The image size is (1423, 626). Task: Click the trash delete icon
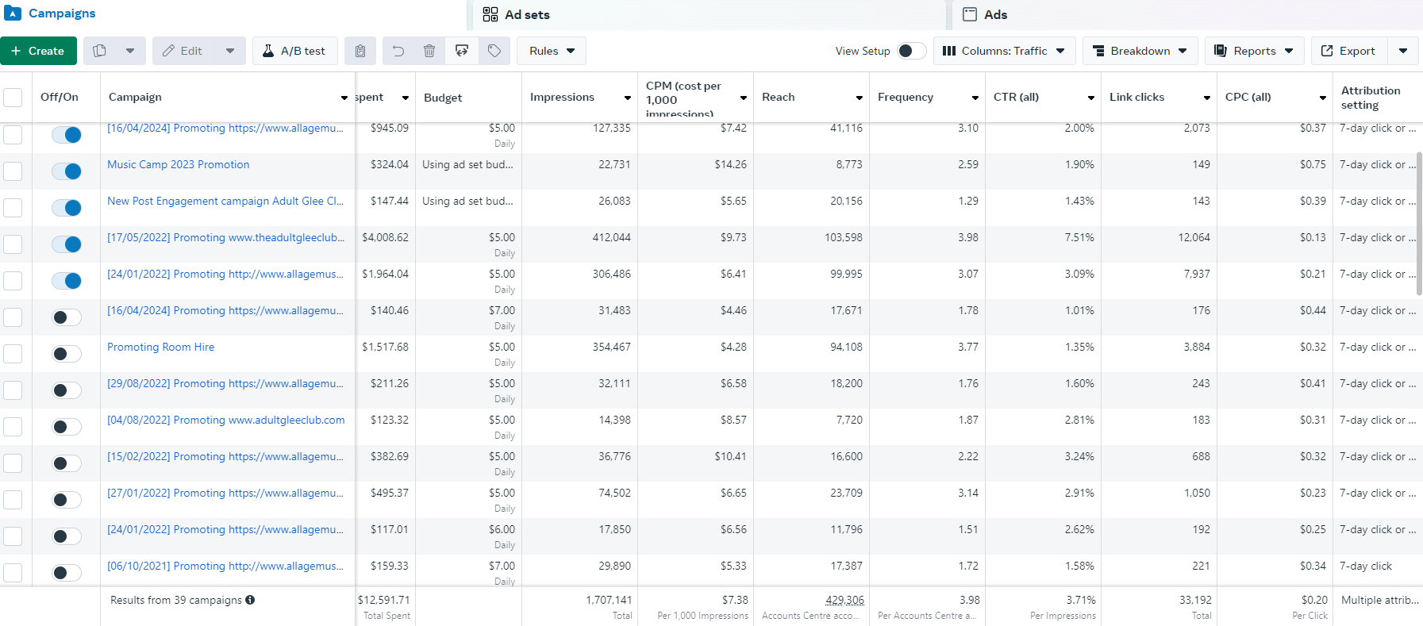coord(429,51)
